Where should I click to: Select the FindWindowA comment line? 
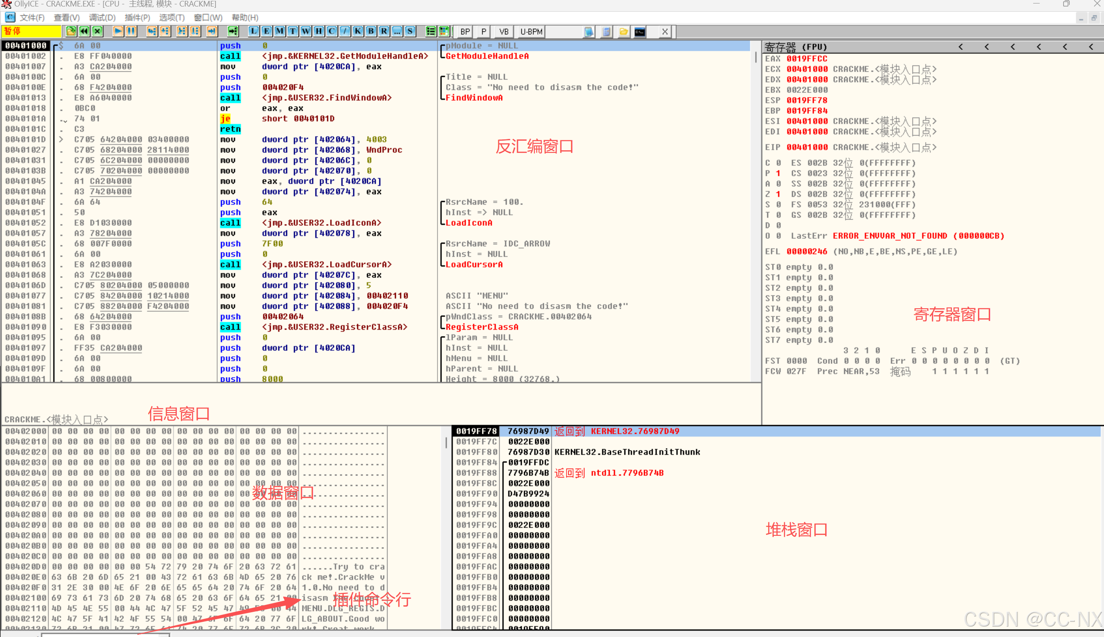(x=474, y=98)
